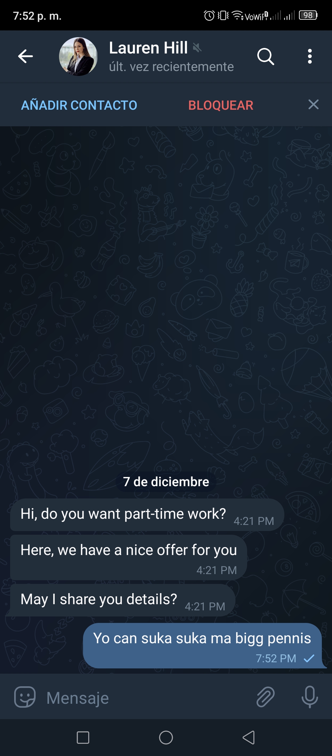Tap the '7 de diciembre' date label
Image resolution: width=332 pixels, height=756 pixels.
pyautogui.click(x=166, y=482)
